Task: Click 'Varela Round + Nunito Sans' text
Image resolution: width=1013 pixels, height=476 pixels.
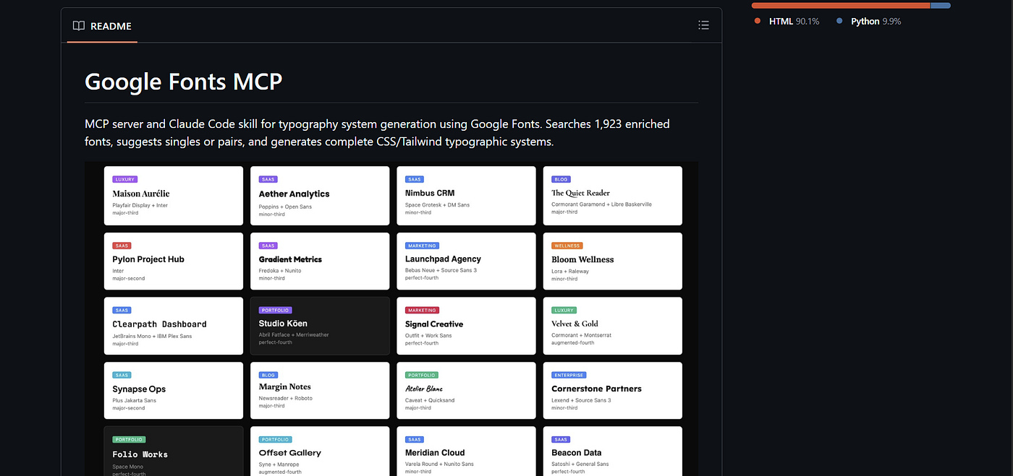Action: [439, 464]
